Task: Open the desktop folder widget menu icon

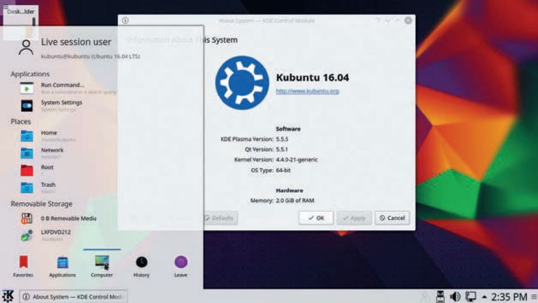Action: coord(5,8)
